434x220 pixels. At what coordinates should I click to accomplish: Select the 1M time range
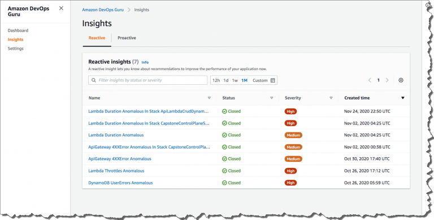coord(244,80)
